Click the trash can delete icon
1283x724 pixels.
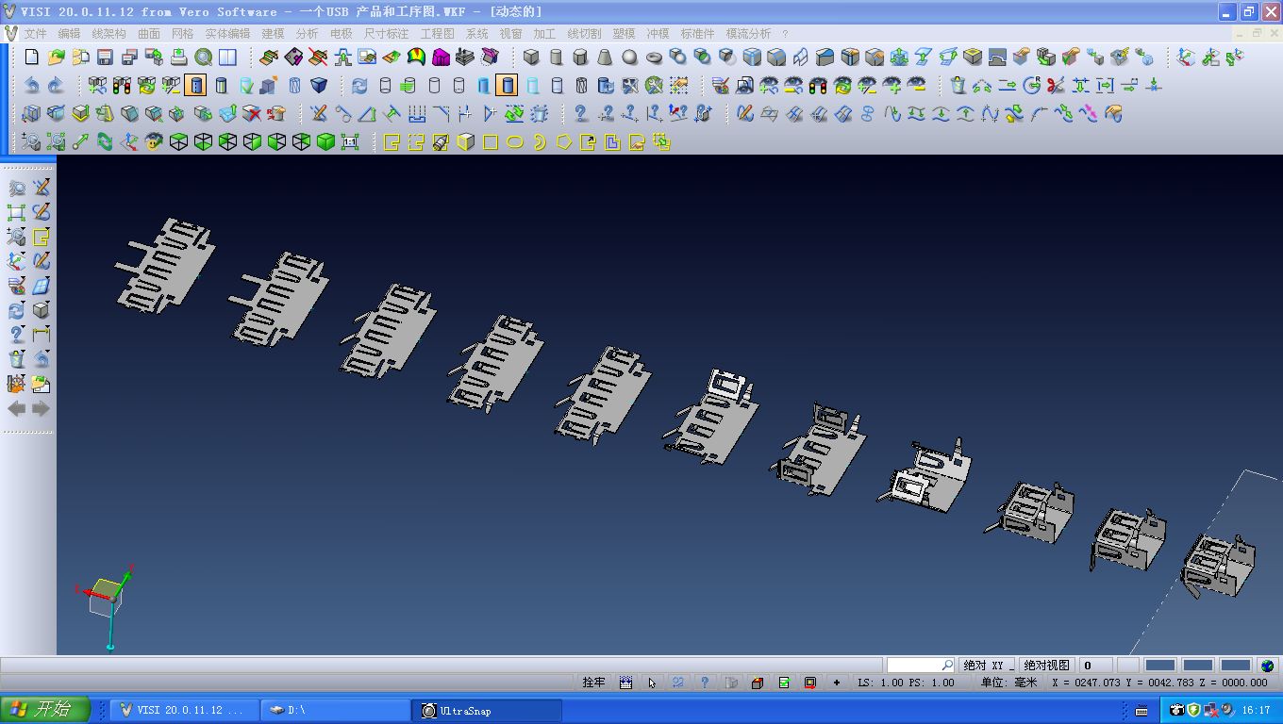tap(958, 86)
